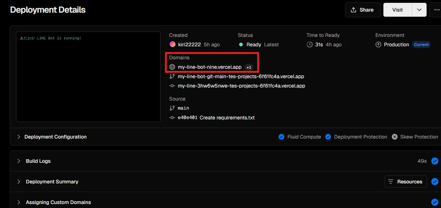Click the Fluid Compute check icon

coord(282,137)
